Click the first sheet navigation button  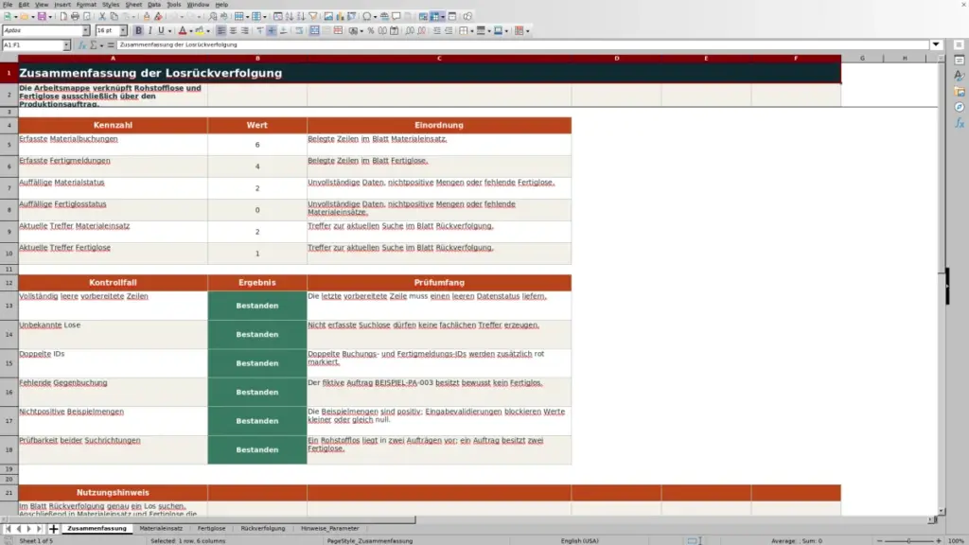[8, 529]
